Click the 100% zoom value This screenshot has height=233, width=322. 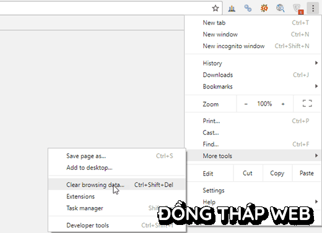264,104
